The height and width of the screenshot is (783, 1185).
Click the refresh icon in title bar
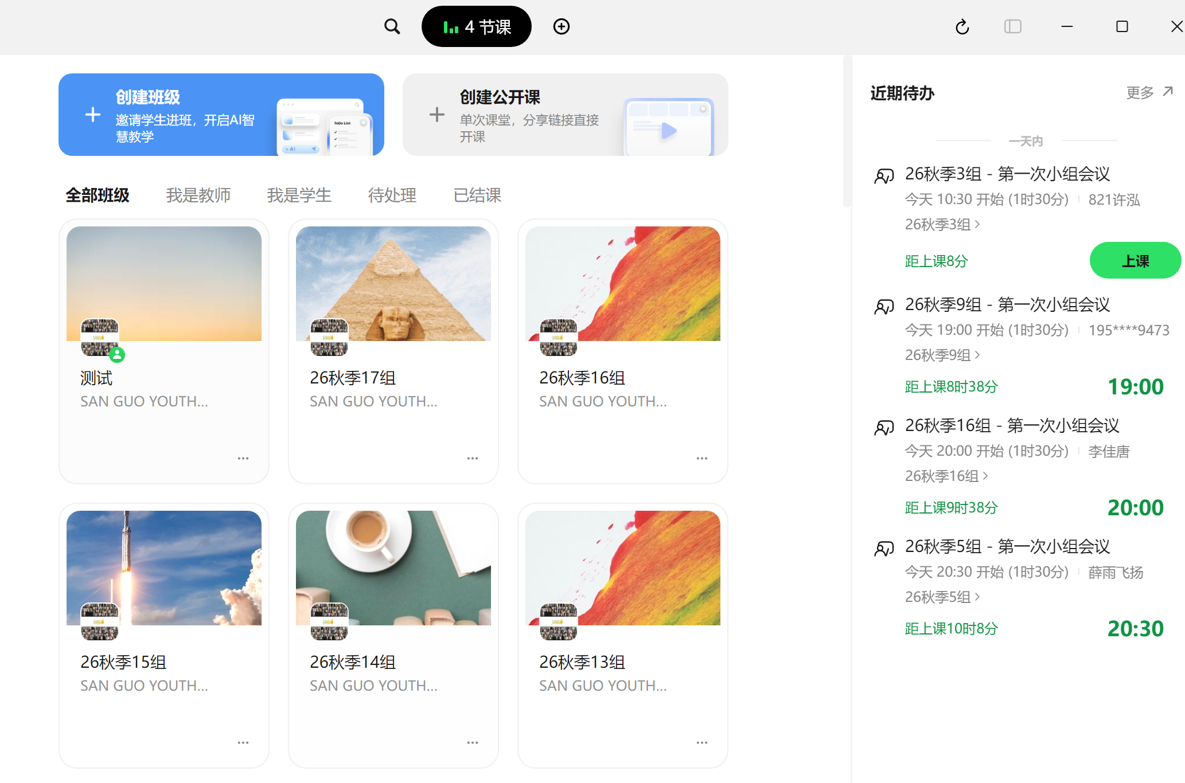tap(962, 26)
